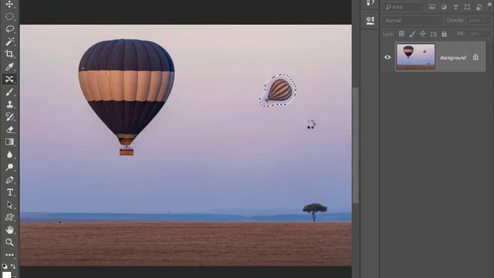Swap foreground and background colors

13,266
